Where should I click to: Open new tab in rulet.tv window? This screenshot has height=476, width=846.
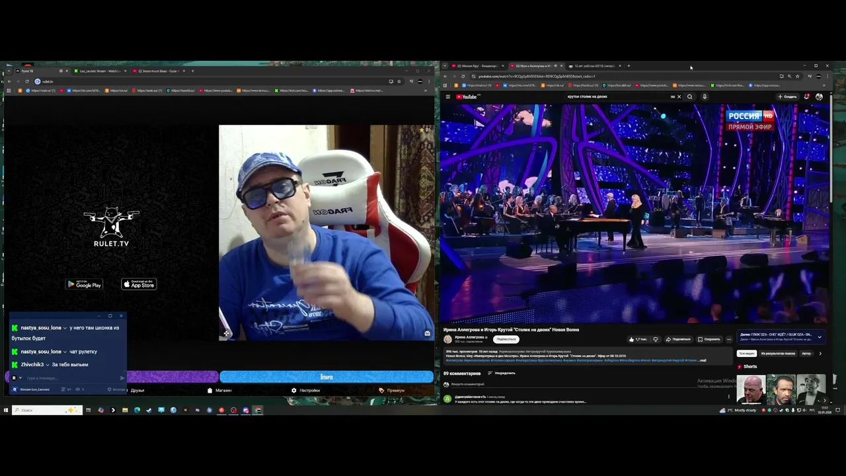click(192, 71)
